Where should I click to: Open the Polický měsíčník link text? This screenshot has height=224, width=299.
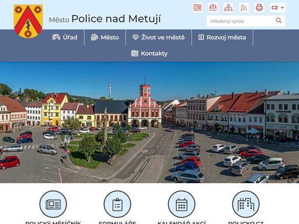coord(53,222)
